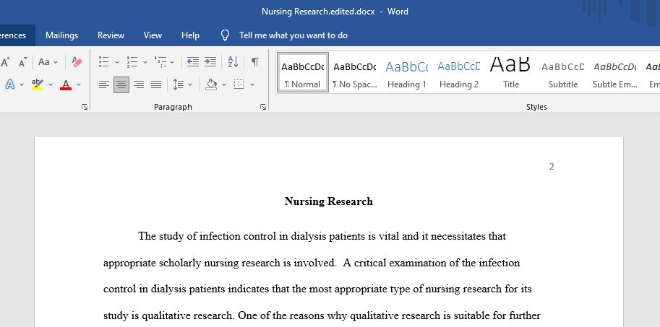
Task: Open the Bullets library dropdown arrow
Action: tap(116, 62)
